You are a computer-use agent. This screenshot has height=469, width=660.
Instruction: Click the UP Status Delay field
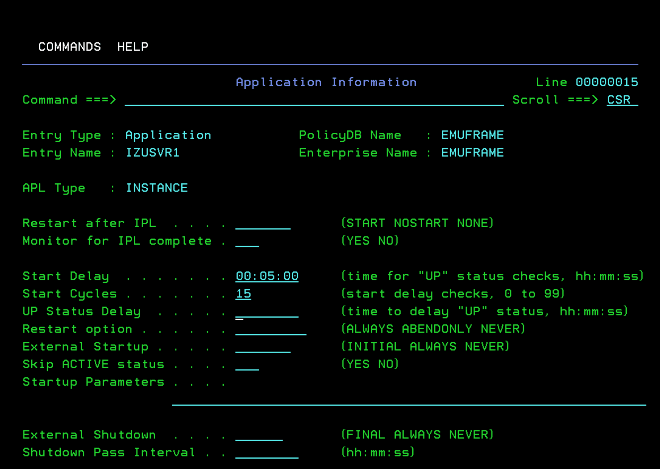point(267,312)
